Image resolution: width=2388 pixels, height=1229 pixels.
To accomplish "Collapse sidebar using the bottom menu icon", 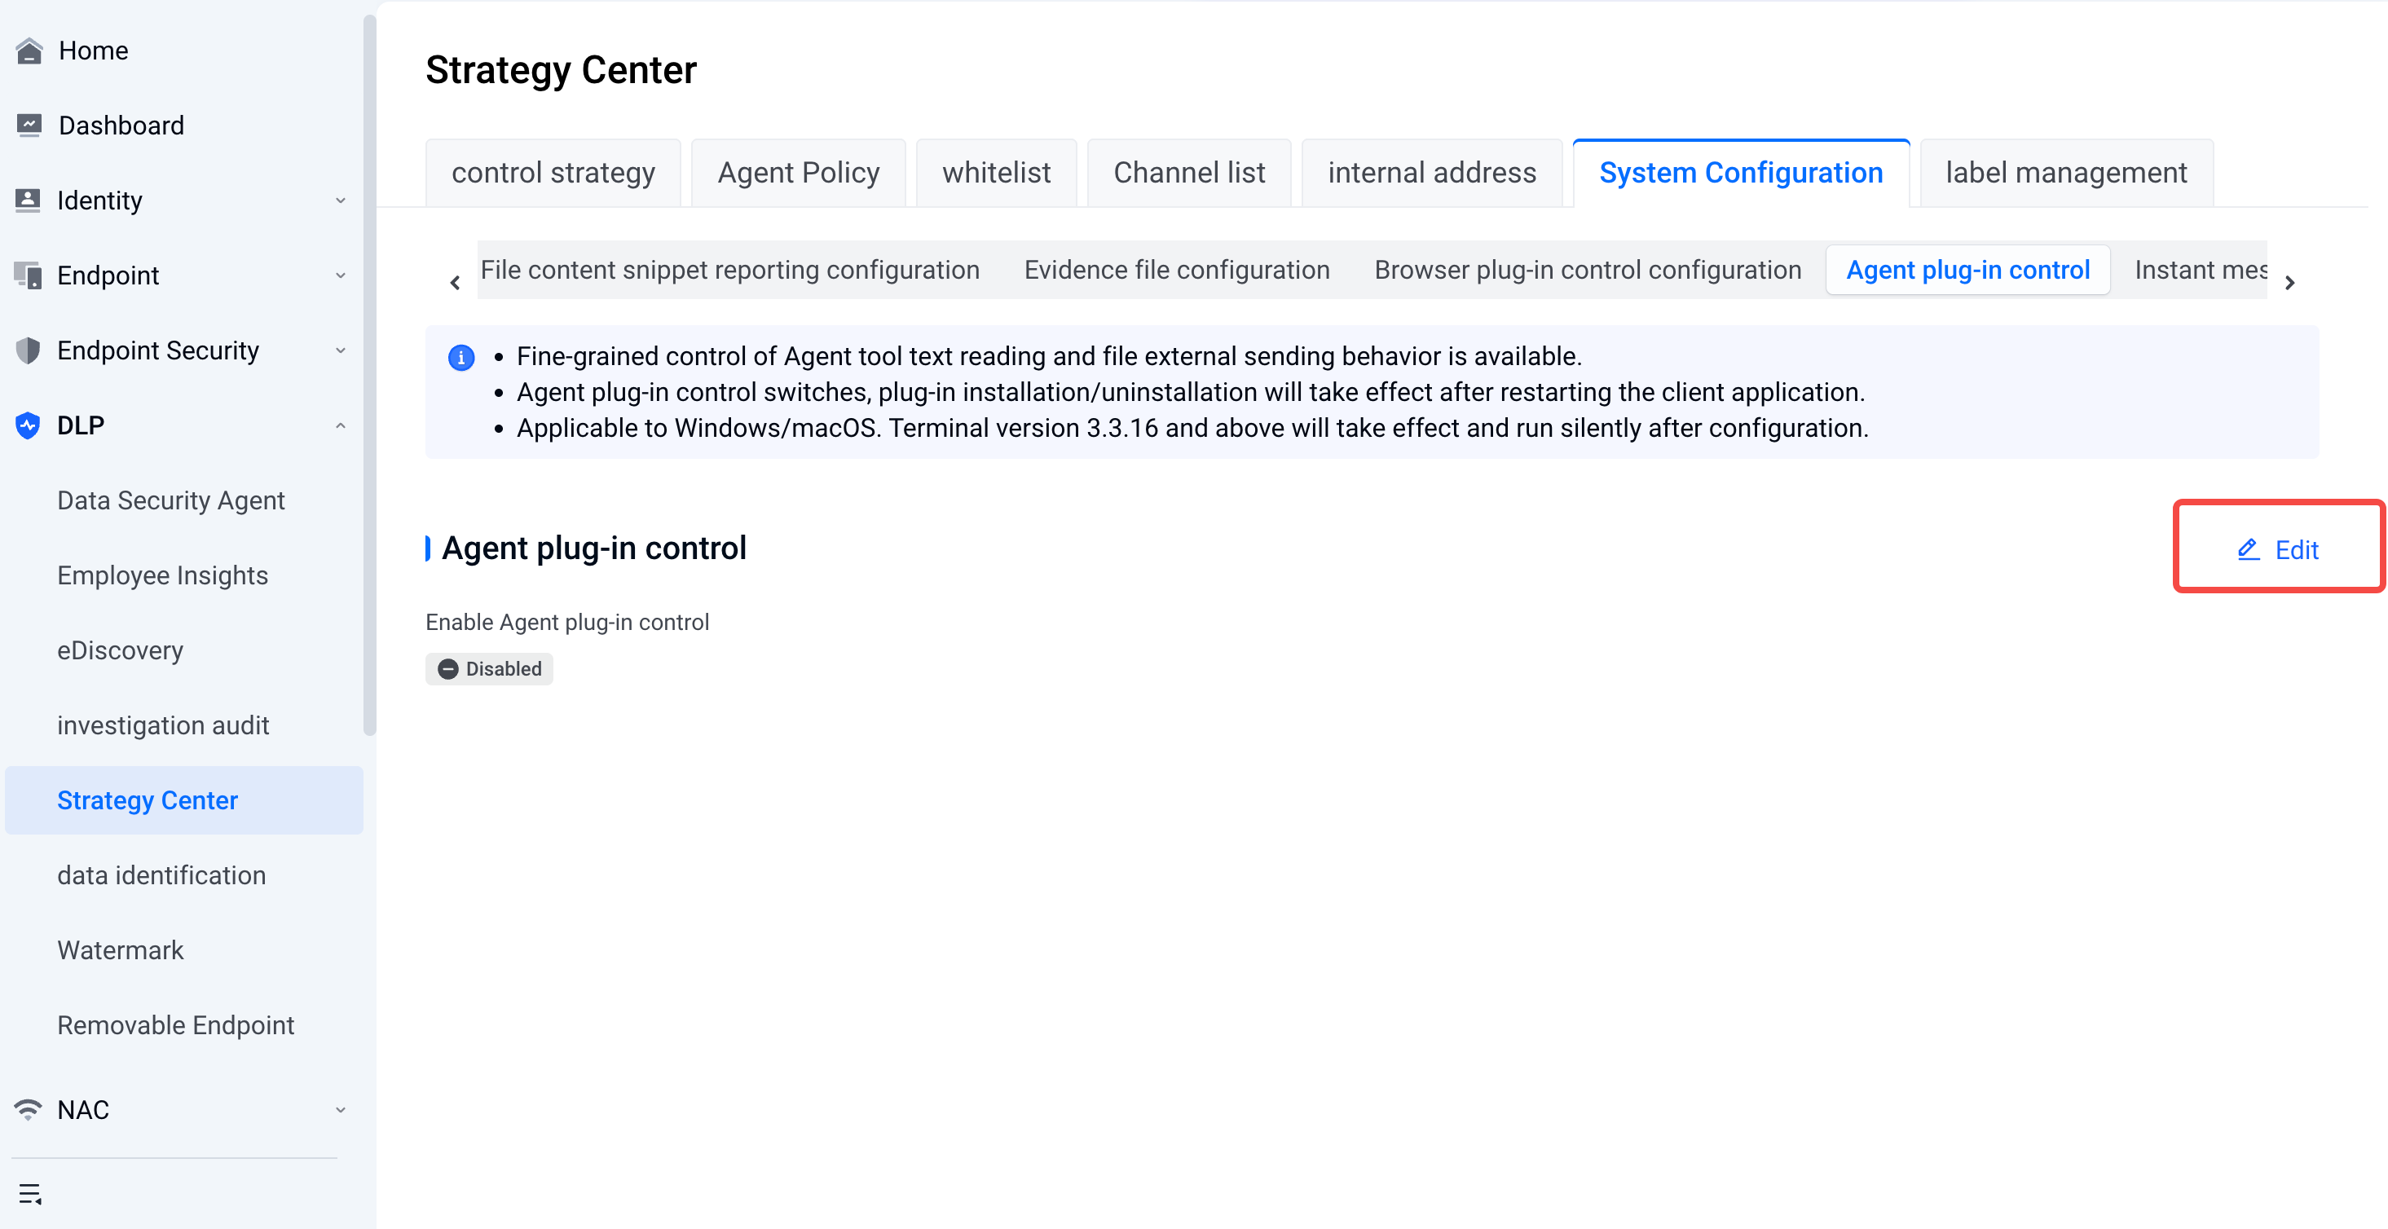I will coord(31,1194).
